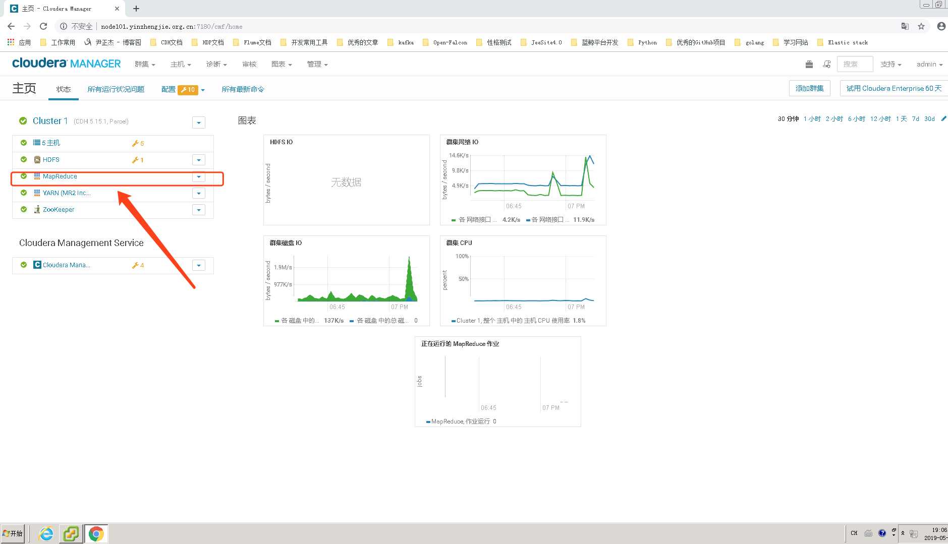
Task: Click the ZooKeeper service icon
Action: pos(37,210)
